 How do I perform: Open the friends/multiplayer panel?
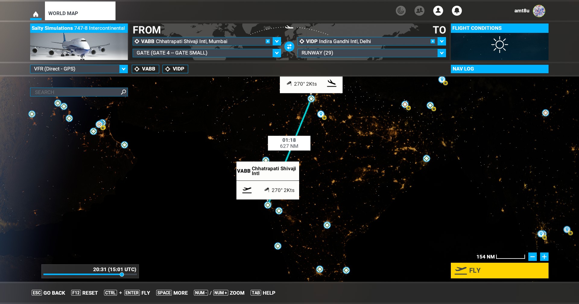(419, 11)
